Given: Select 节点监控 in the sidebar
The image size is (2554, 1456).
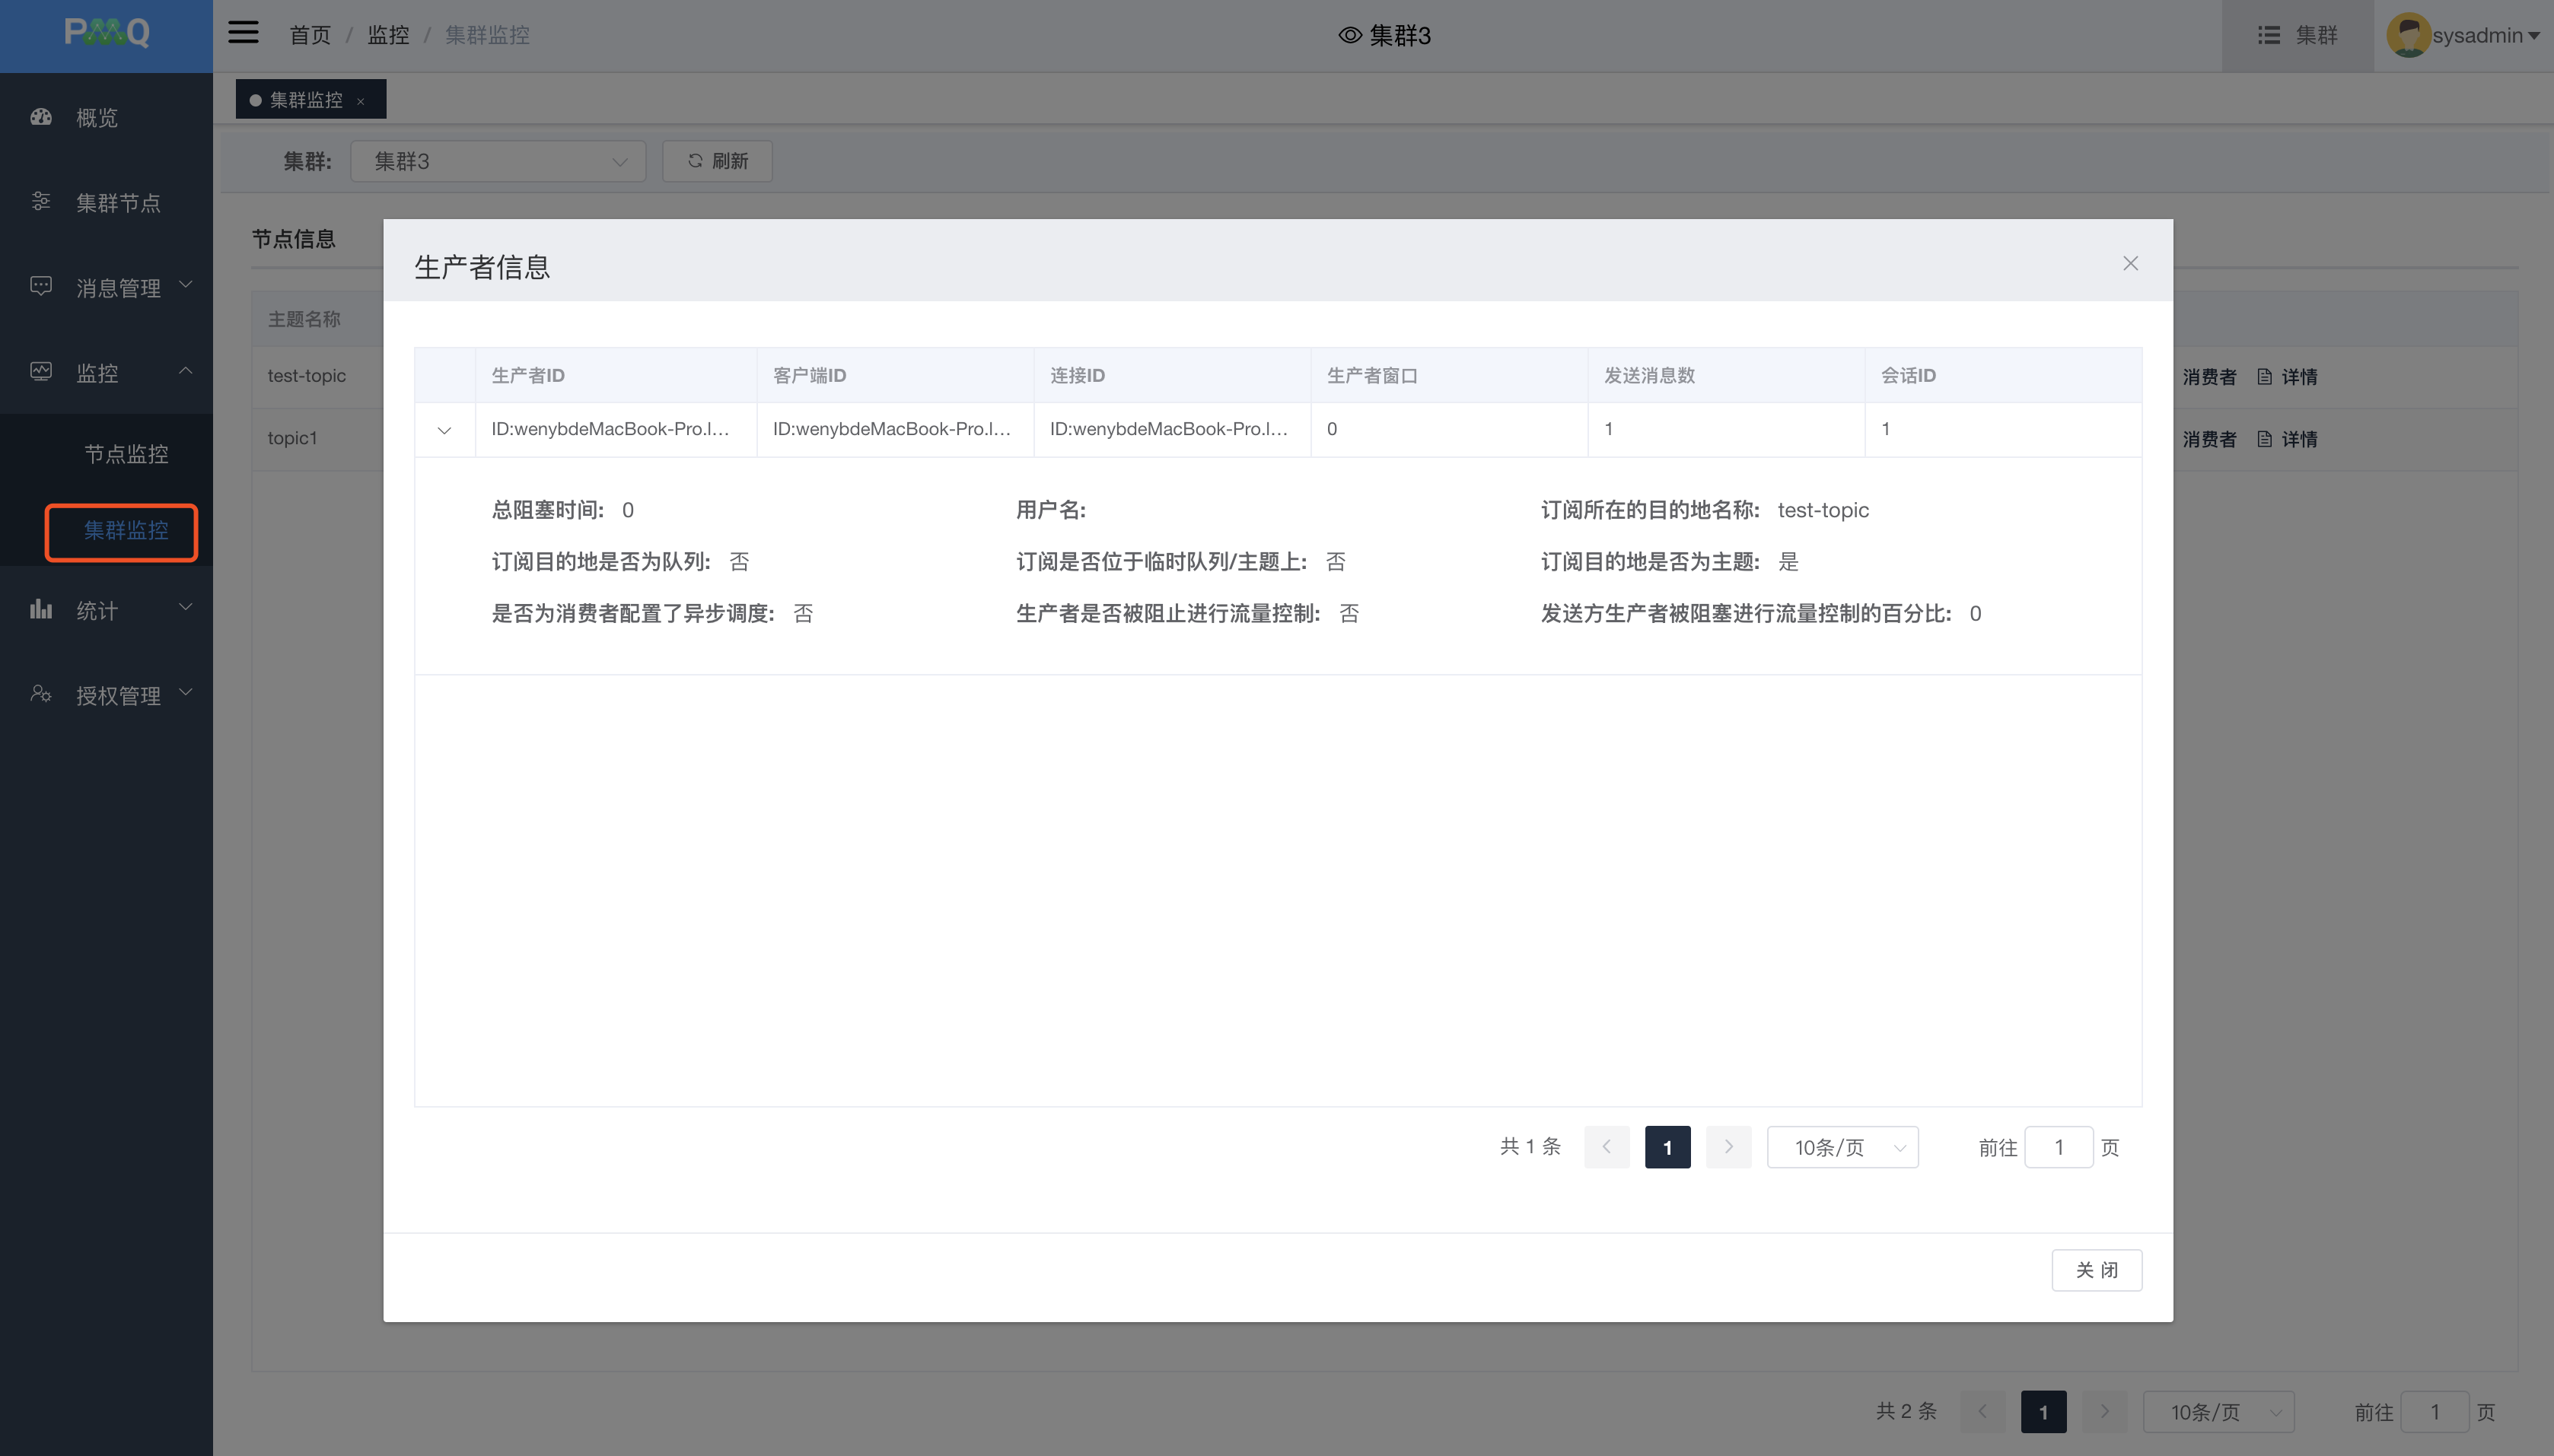Looking at the screenshot, I should tap(126, 454).
